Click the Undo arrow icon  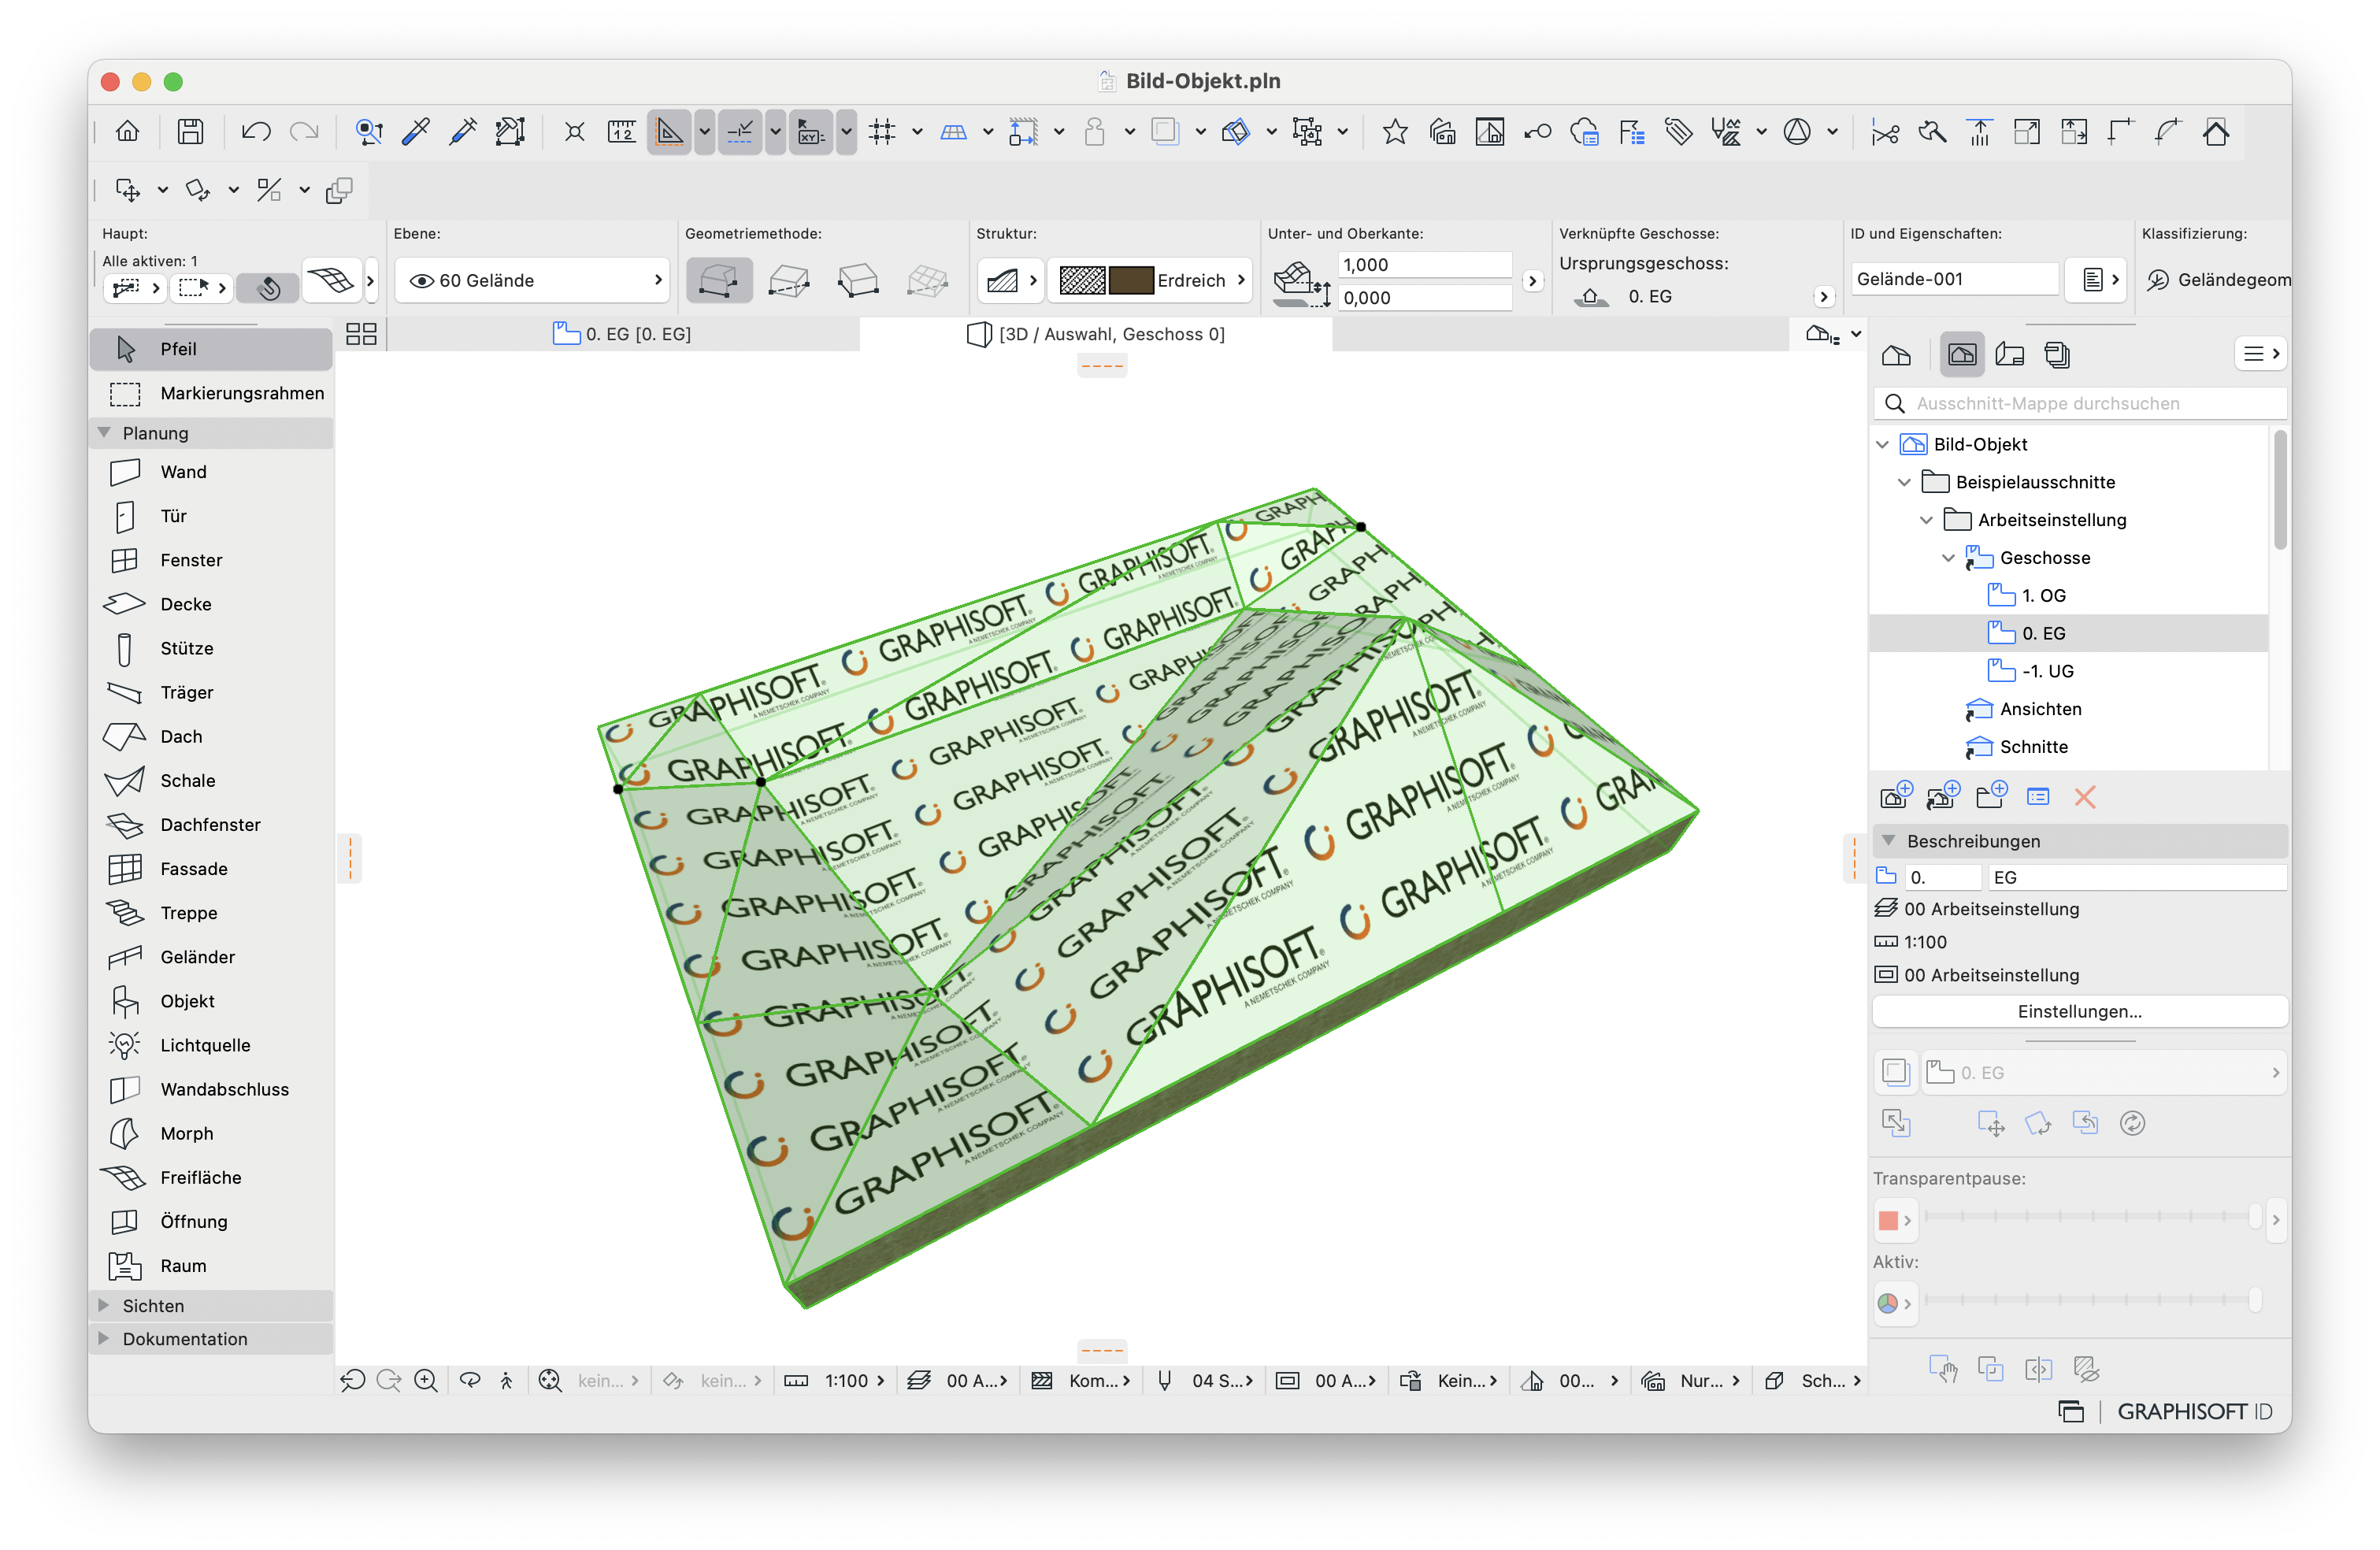tap(256, 132)
